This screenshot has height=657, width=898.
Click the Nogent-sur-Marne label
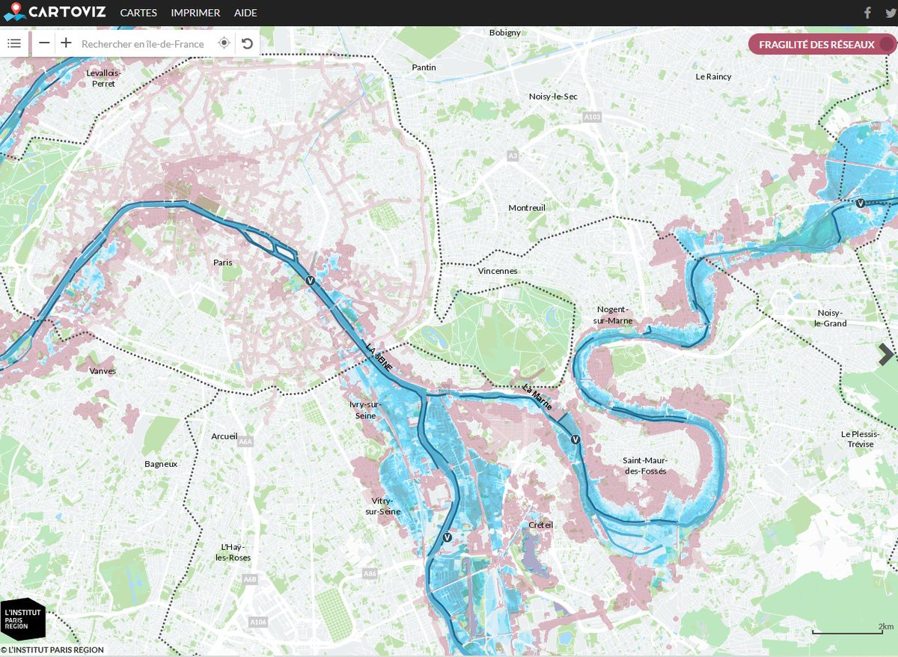[x=614, y=315]
